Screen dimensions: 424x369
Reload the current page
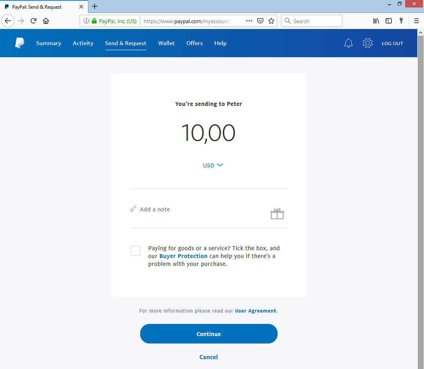[x=33, y=21]
